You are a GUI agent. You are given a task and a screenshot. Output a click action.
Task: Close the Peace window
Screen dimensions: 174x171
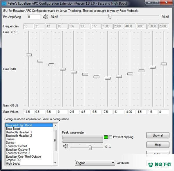pos(166,2)
